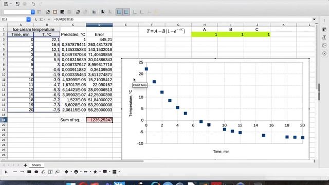The image size is (329, 185).
Task: Click the formula input line with =SUM(D3:D18)
Action: click(x=182, y=20)
